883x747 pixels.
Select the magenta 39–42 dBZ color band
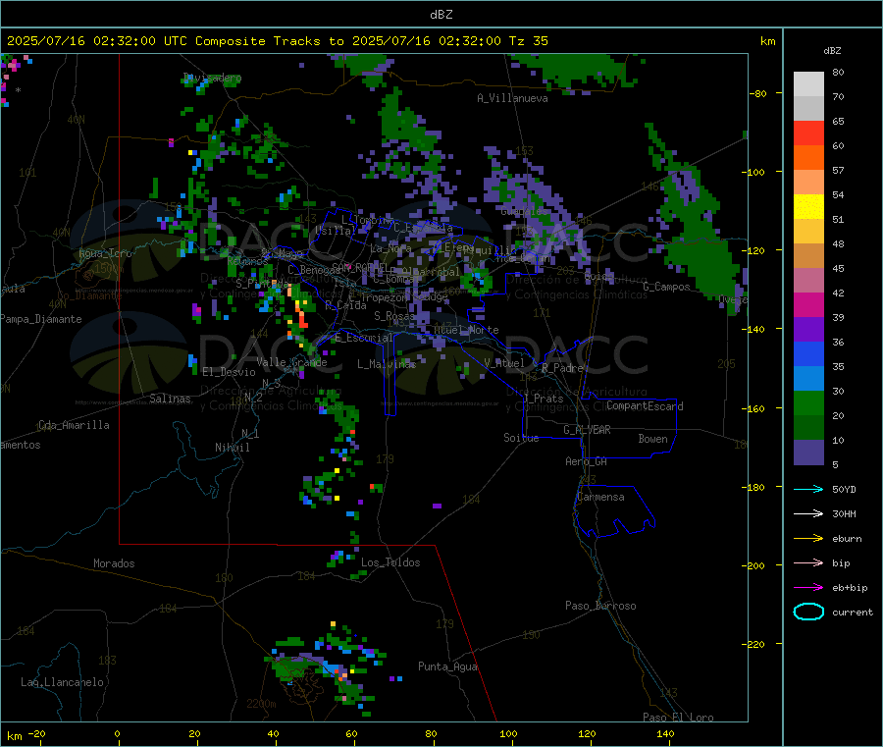tap(808, 304)
